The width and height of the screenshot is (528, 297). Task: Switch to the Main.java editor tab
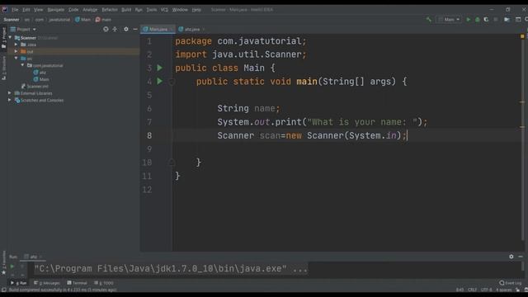coord(158,30)
